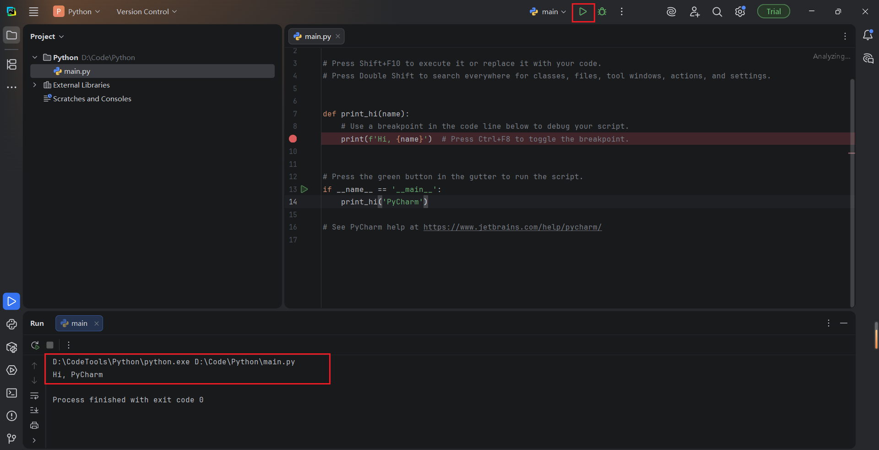
Task: Click the def print_hi(name) line
Action: (x=366, y=114)
